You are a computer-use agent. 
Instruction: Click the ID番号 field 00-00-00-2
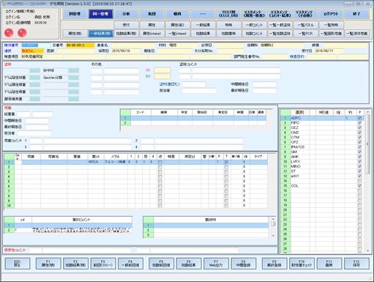(x=81, y=45)
